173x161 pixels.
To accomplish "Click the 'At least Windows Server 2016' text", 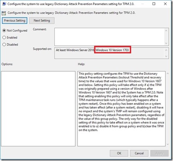I will pyautogui.click(x=75, y=50).
